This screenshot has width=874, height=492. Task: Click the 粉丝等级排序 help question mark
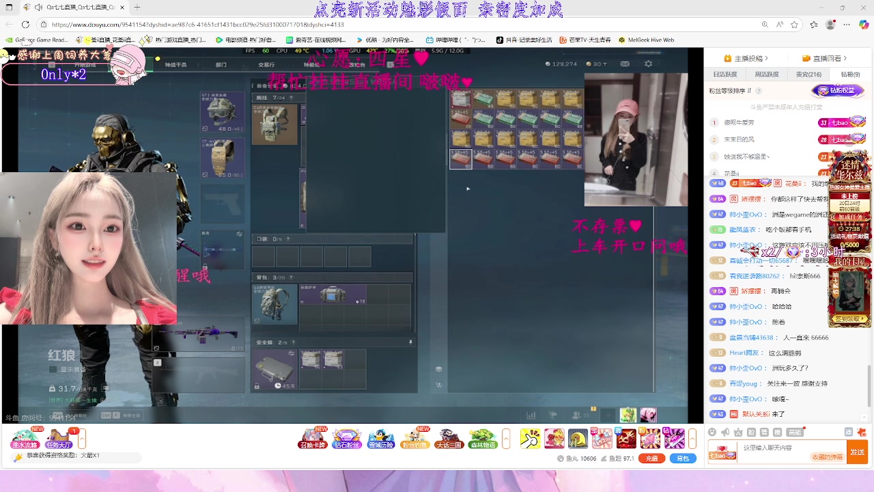[758, 90]
